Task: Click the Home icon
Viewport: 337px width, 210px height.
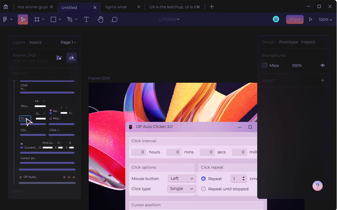Action: coord(6,7)
